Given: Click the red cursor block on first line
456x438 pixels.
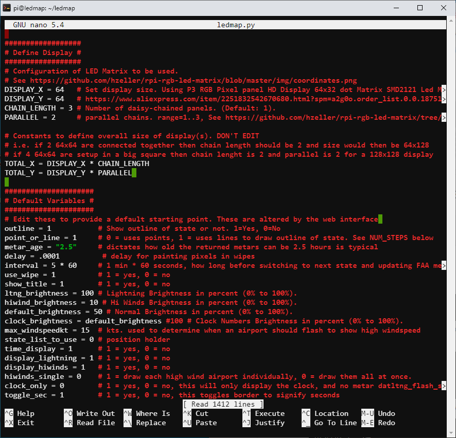Looking at the screenshot, I should tap(7, 34).
